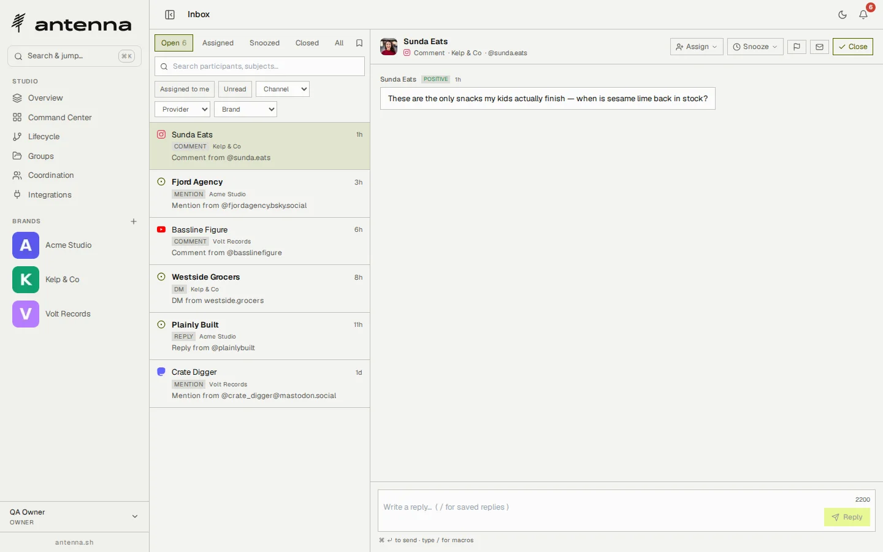This screenshot has width=883, height=552.
Task: Click Westside Grocers channel icon
Action: pyautogui.click(x=161, y=277)
